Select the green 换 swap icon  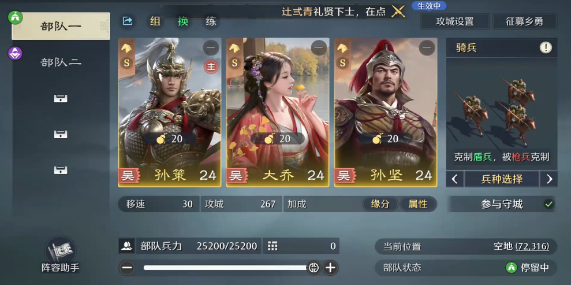point(183,21)
